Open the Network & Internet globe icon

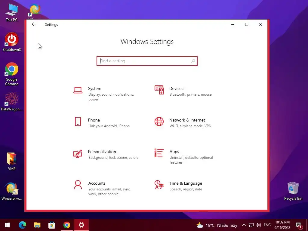(159, 122)
